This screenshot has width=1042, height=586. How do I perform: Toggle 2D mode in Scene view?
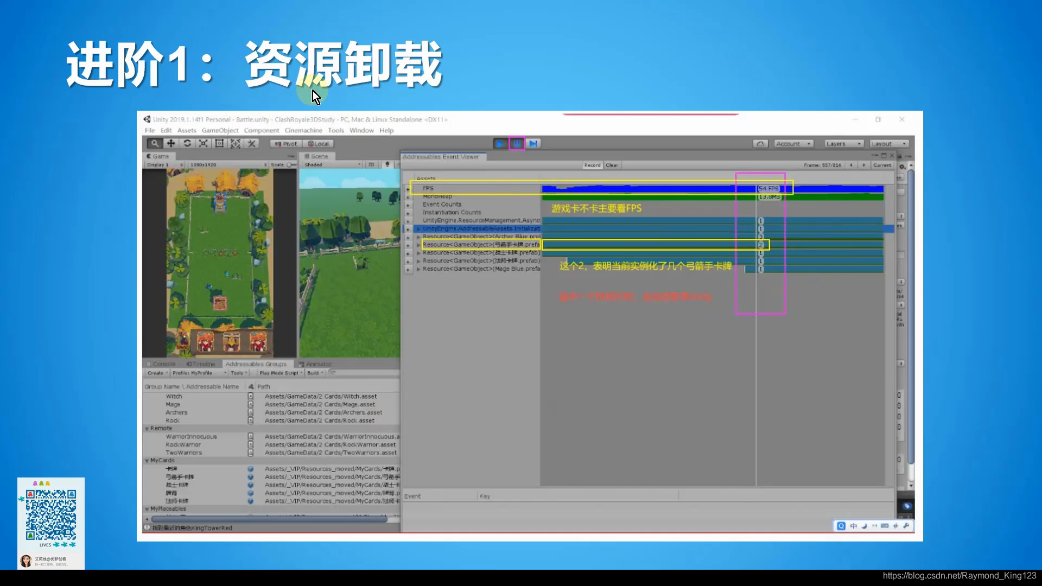coord(371,164)
